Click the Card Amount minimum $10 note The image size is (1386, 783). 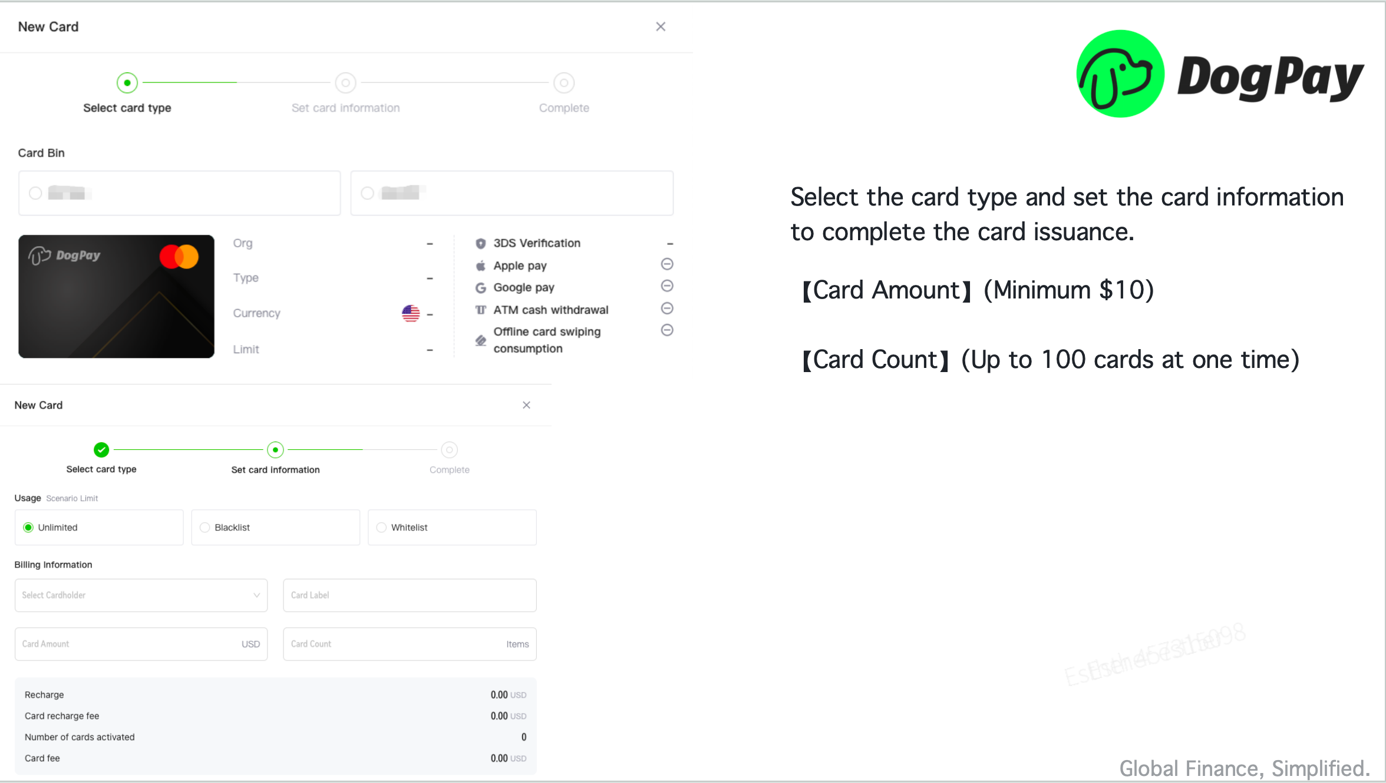[x=977, y=290]
